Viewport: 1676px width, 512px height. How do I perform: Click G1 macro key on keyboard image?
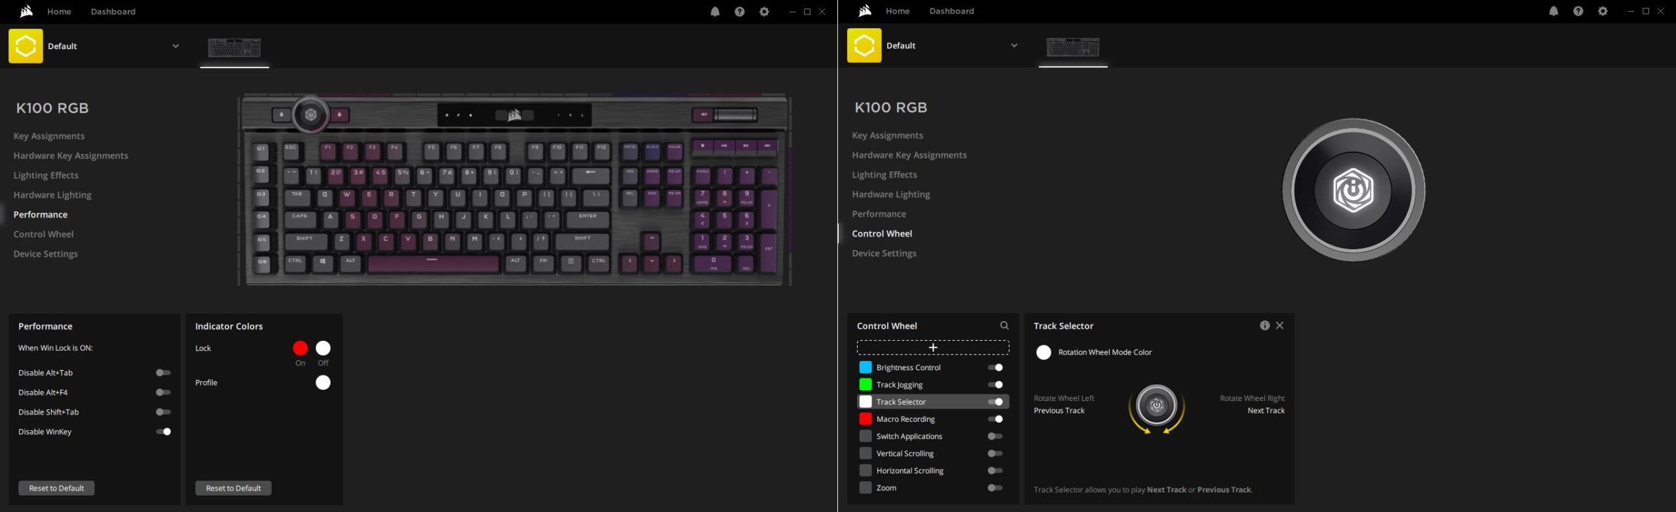click(262, 151)
